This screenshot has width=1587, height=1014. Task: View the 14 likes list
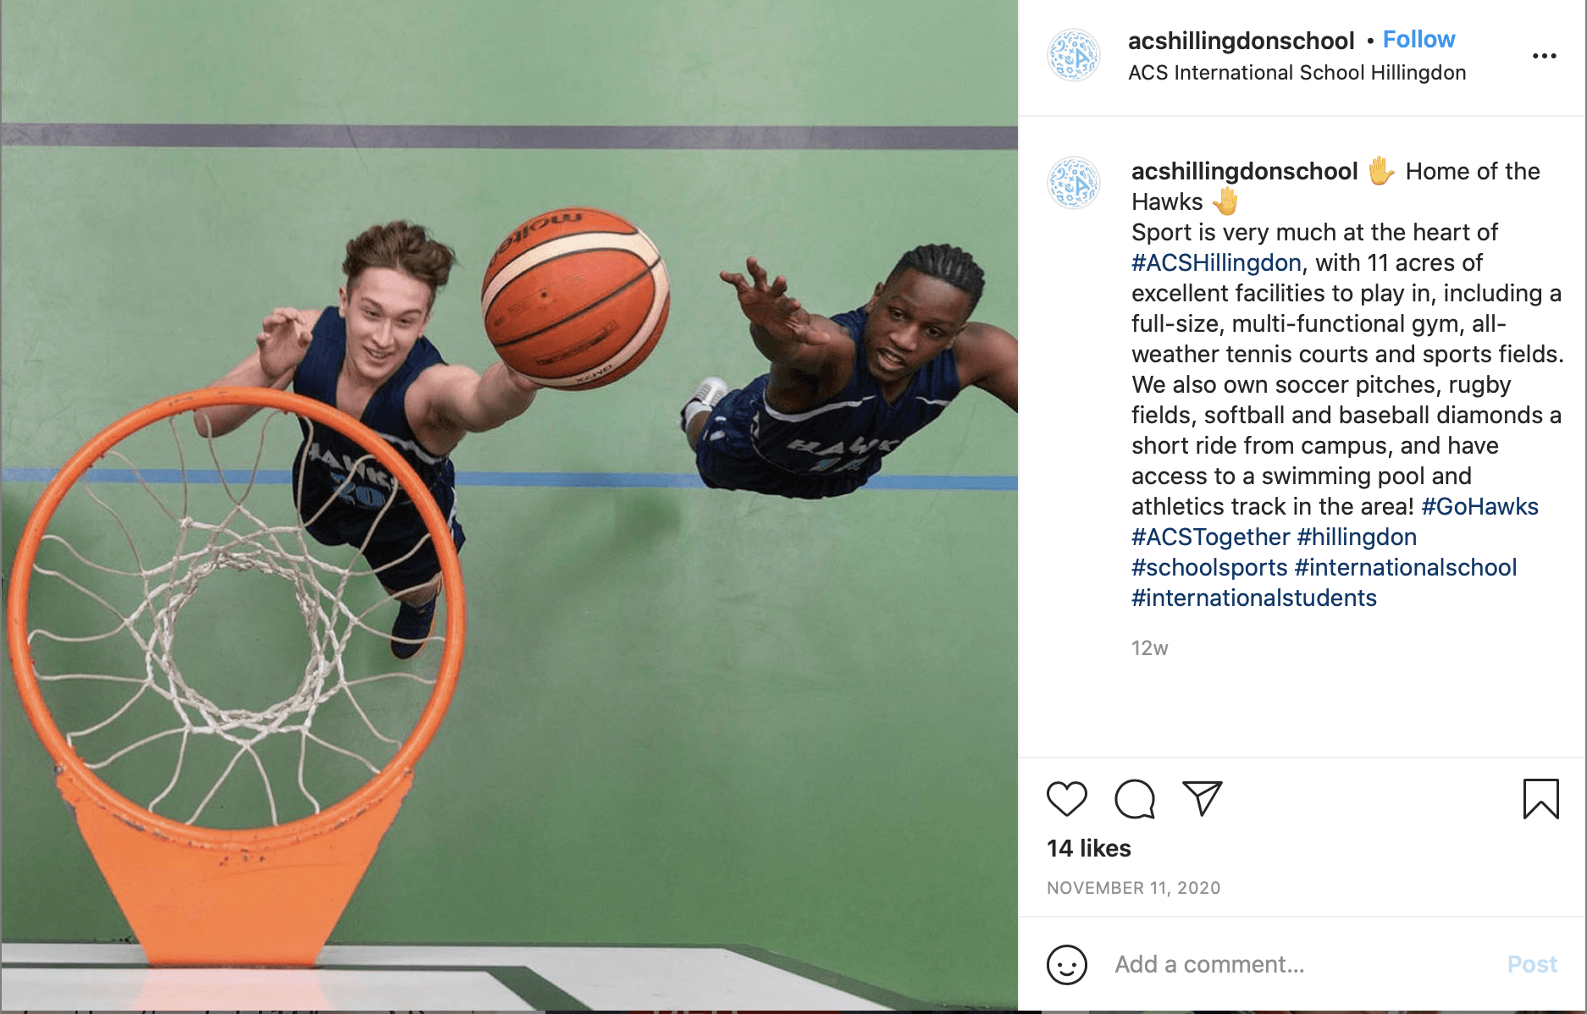click(1088, 848)
